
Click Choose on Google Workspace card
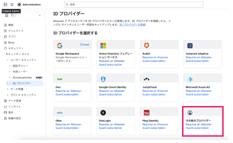pyautogui.click(x=84, y=44)
